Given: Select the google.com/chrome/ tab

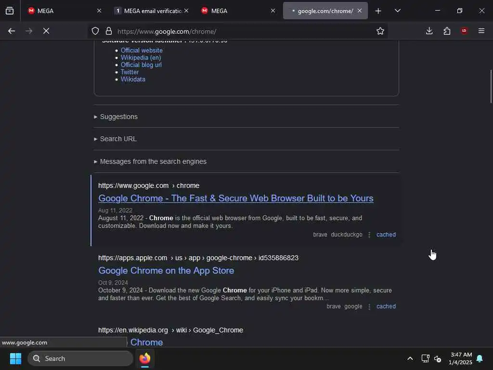Looking at the screenshot, I should coord(325,11).
